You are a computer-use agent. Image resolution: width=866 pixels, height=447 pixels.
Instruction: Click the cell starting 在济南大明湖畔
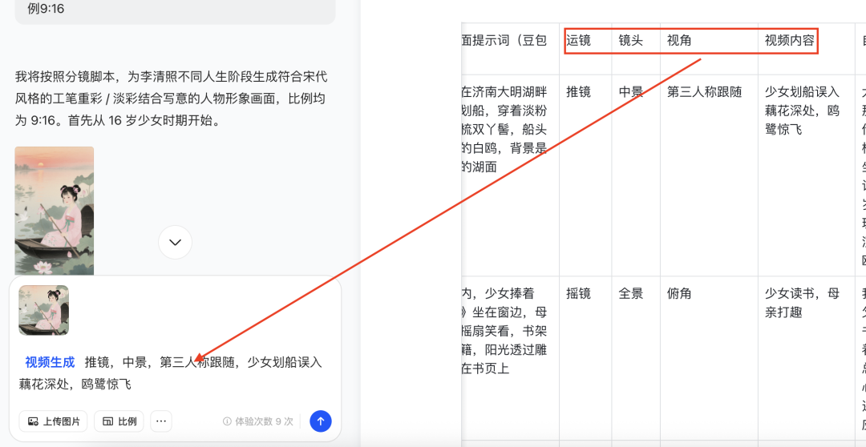(x=511, y=175)
